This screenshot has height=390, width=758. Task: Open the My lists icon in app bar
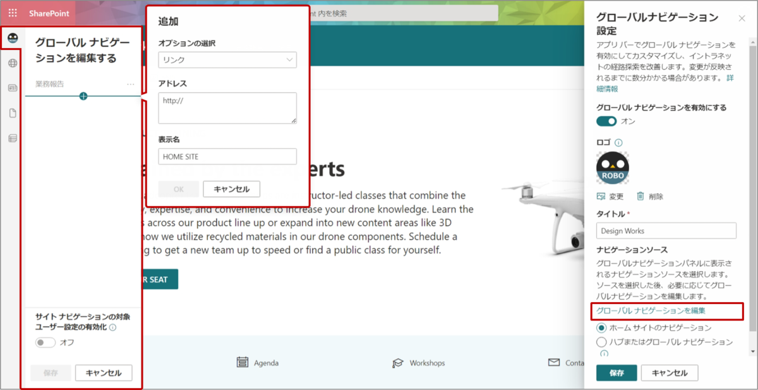pyautogui.click(x=13, y=138)
